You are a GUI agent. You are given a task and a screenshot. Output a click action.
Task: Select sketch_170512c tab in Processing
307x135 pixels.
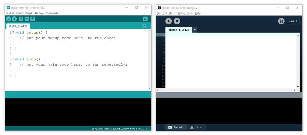[179, 30]
